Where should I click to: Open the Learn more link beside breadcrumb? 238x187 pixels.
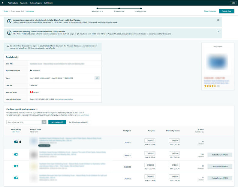click(x=30, y=11)
